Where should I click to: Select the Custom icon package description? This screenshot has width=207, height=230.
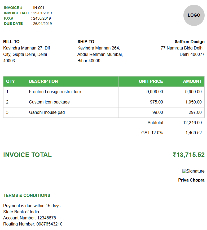click(x=49, y=102)
